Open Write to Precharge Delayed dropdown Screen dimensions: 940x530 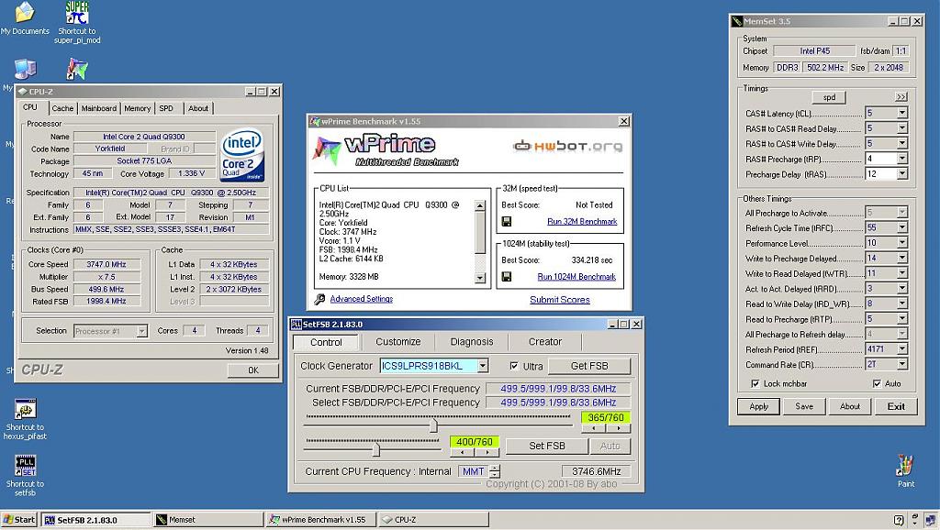(x=901, y=258)
